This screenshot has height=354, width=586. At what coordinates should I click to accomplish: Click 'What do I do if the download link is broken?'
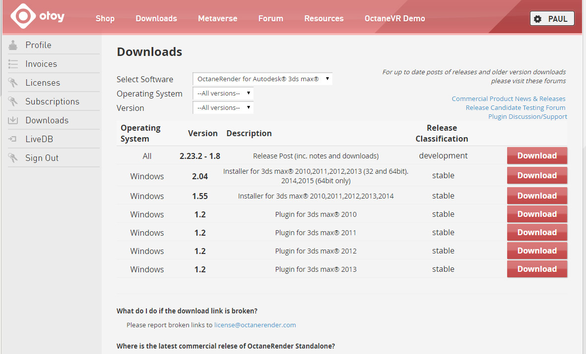pyautogui.click(x=187, y=311)
